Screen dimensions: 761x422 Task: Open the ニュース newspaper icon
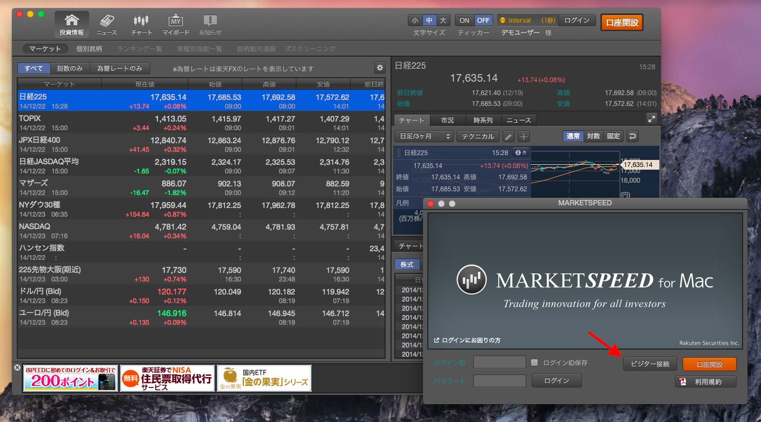coord(107,25)
